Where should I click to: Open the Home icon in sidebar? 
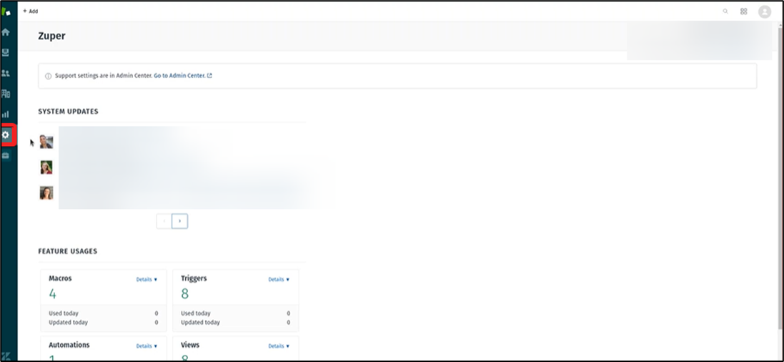[6, 32]
